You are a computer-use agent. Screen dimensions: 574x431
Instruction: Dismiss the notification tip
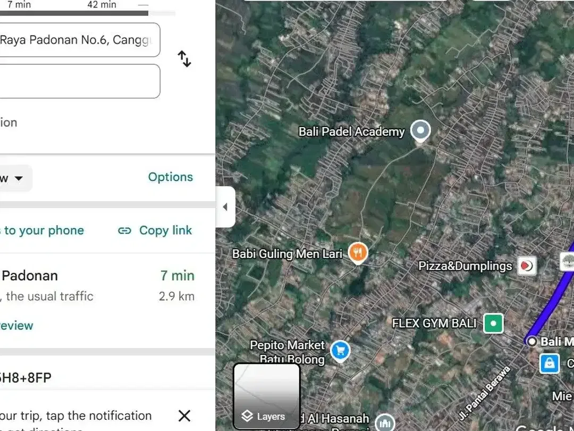coord(184,416)
